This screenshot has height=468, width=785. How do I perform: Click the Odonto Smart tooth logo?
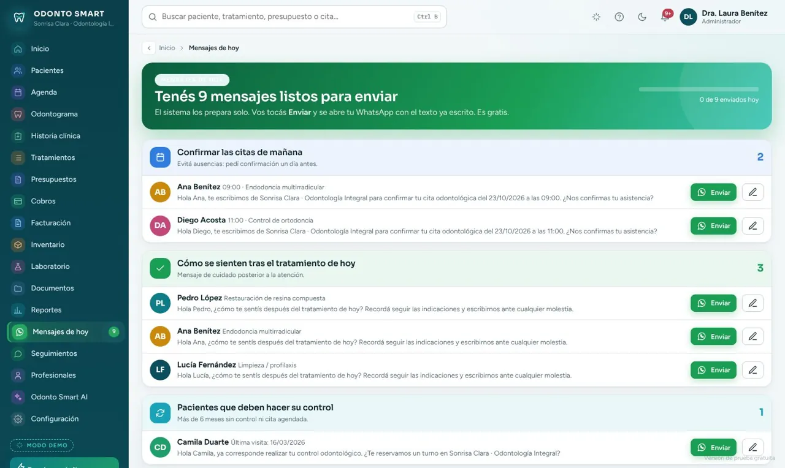tap(19, 18)
